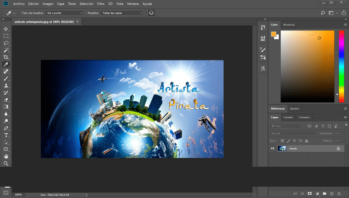The height and width of the screenshot is (198, 349).
Task: Switch to the Canales tab
Action: coord(288,117)
